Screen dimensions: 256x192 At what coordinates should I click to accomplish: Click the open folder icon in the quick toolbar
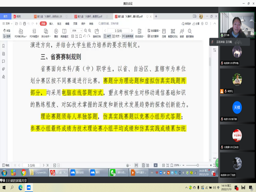(17, 23)
